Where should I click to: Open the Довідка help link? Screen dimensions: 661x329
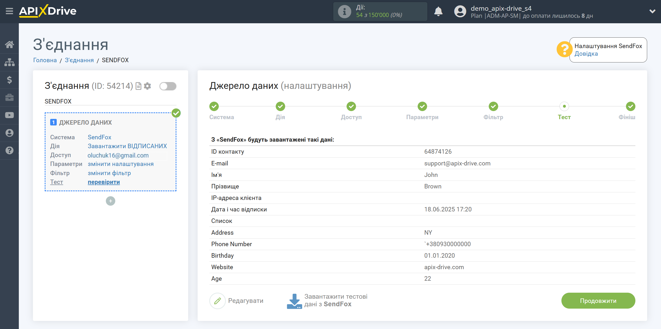(586, 54)
